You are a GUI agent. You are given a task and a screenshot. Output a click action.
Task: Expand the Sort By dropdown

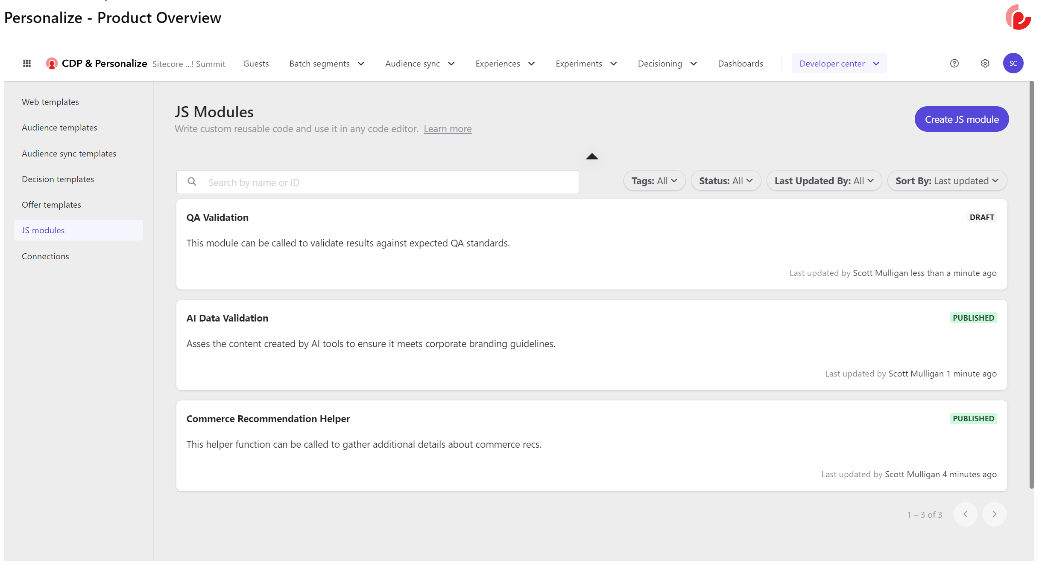947,181
